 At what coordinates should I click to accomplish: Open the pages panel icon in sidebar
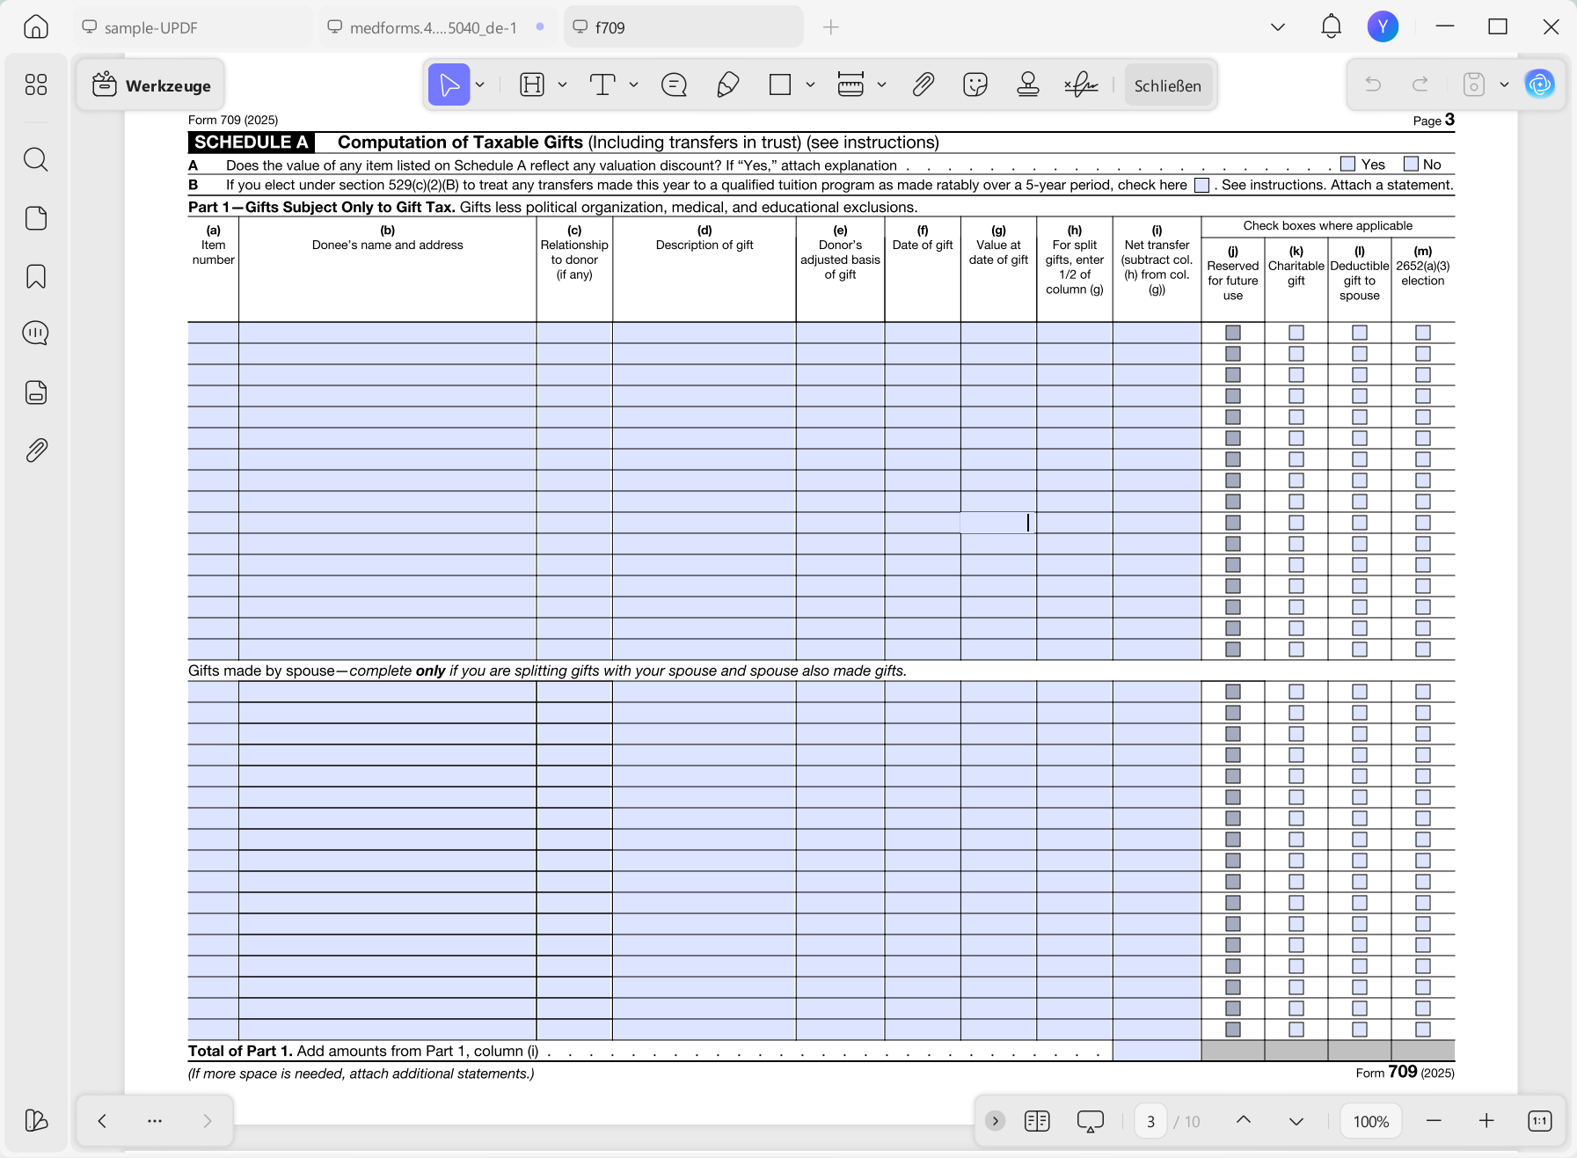point(36,218)
